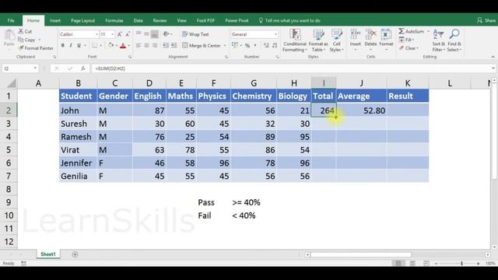Decrease font size with the smaller A
Viewport: 498px width, 280px height.
(128, 34)
